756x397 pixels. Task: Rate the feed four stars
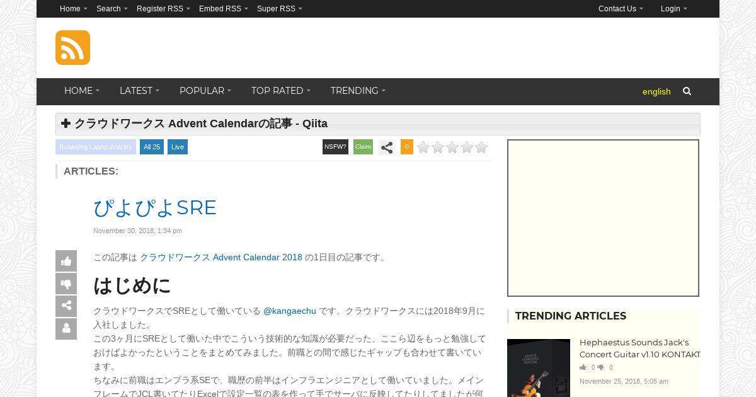[x=467, y=147]
